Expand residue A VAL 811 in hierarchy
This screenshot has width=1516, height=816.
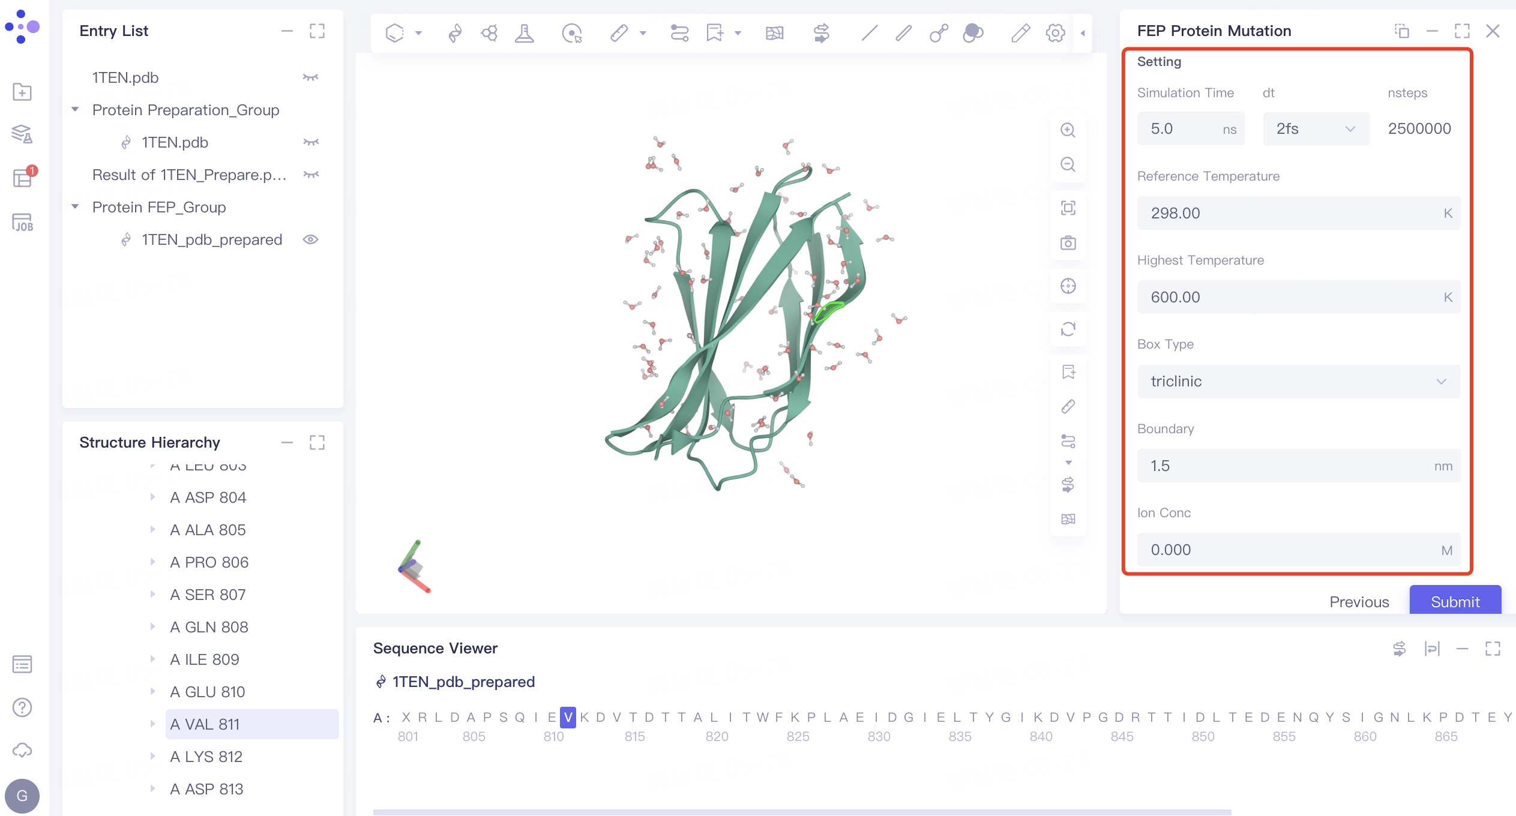coord(152,724)
